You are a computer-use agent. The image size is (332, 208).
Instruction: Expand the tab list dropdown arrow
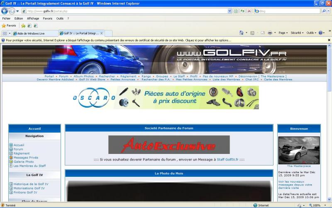[10, 33]
